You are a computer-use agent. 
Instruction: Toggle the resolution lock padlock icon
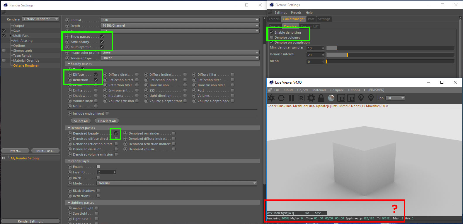321,98
